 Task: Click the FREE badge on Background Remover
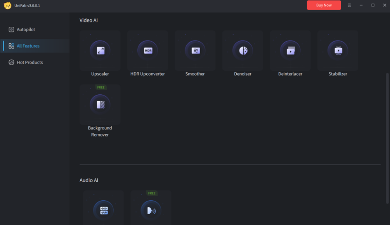(101, 87)
